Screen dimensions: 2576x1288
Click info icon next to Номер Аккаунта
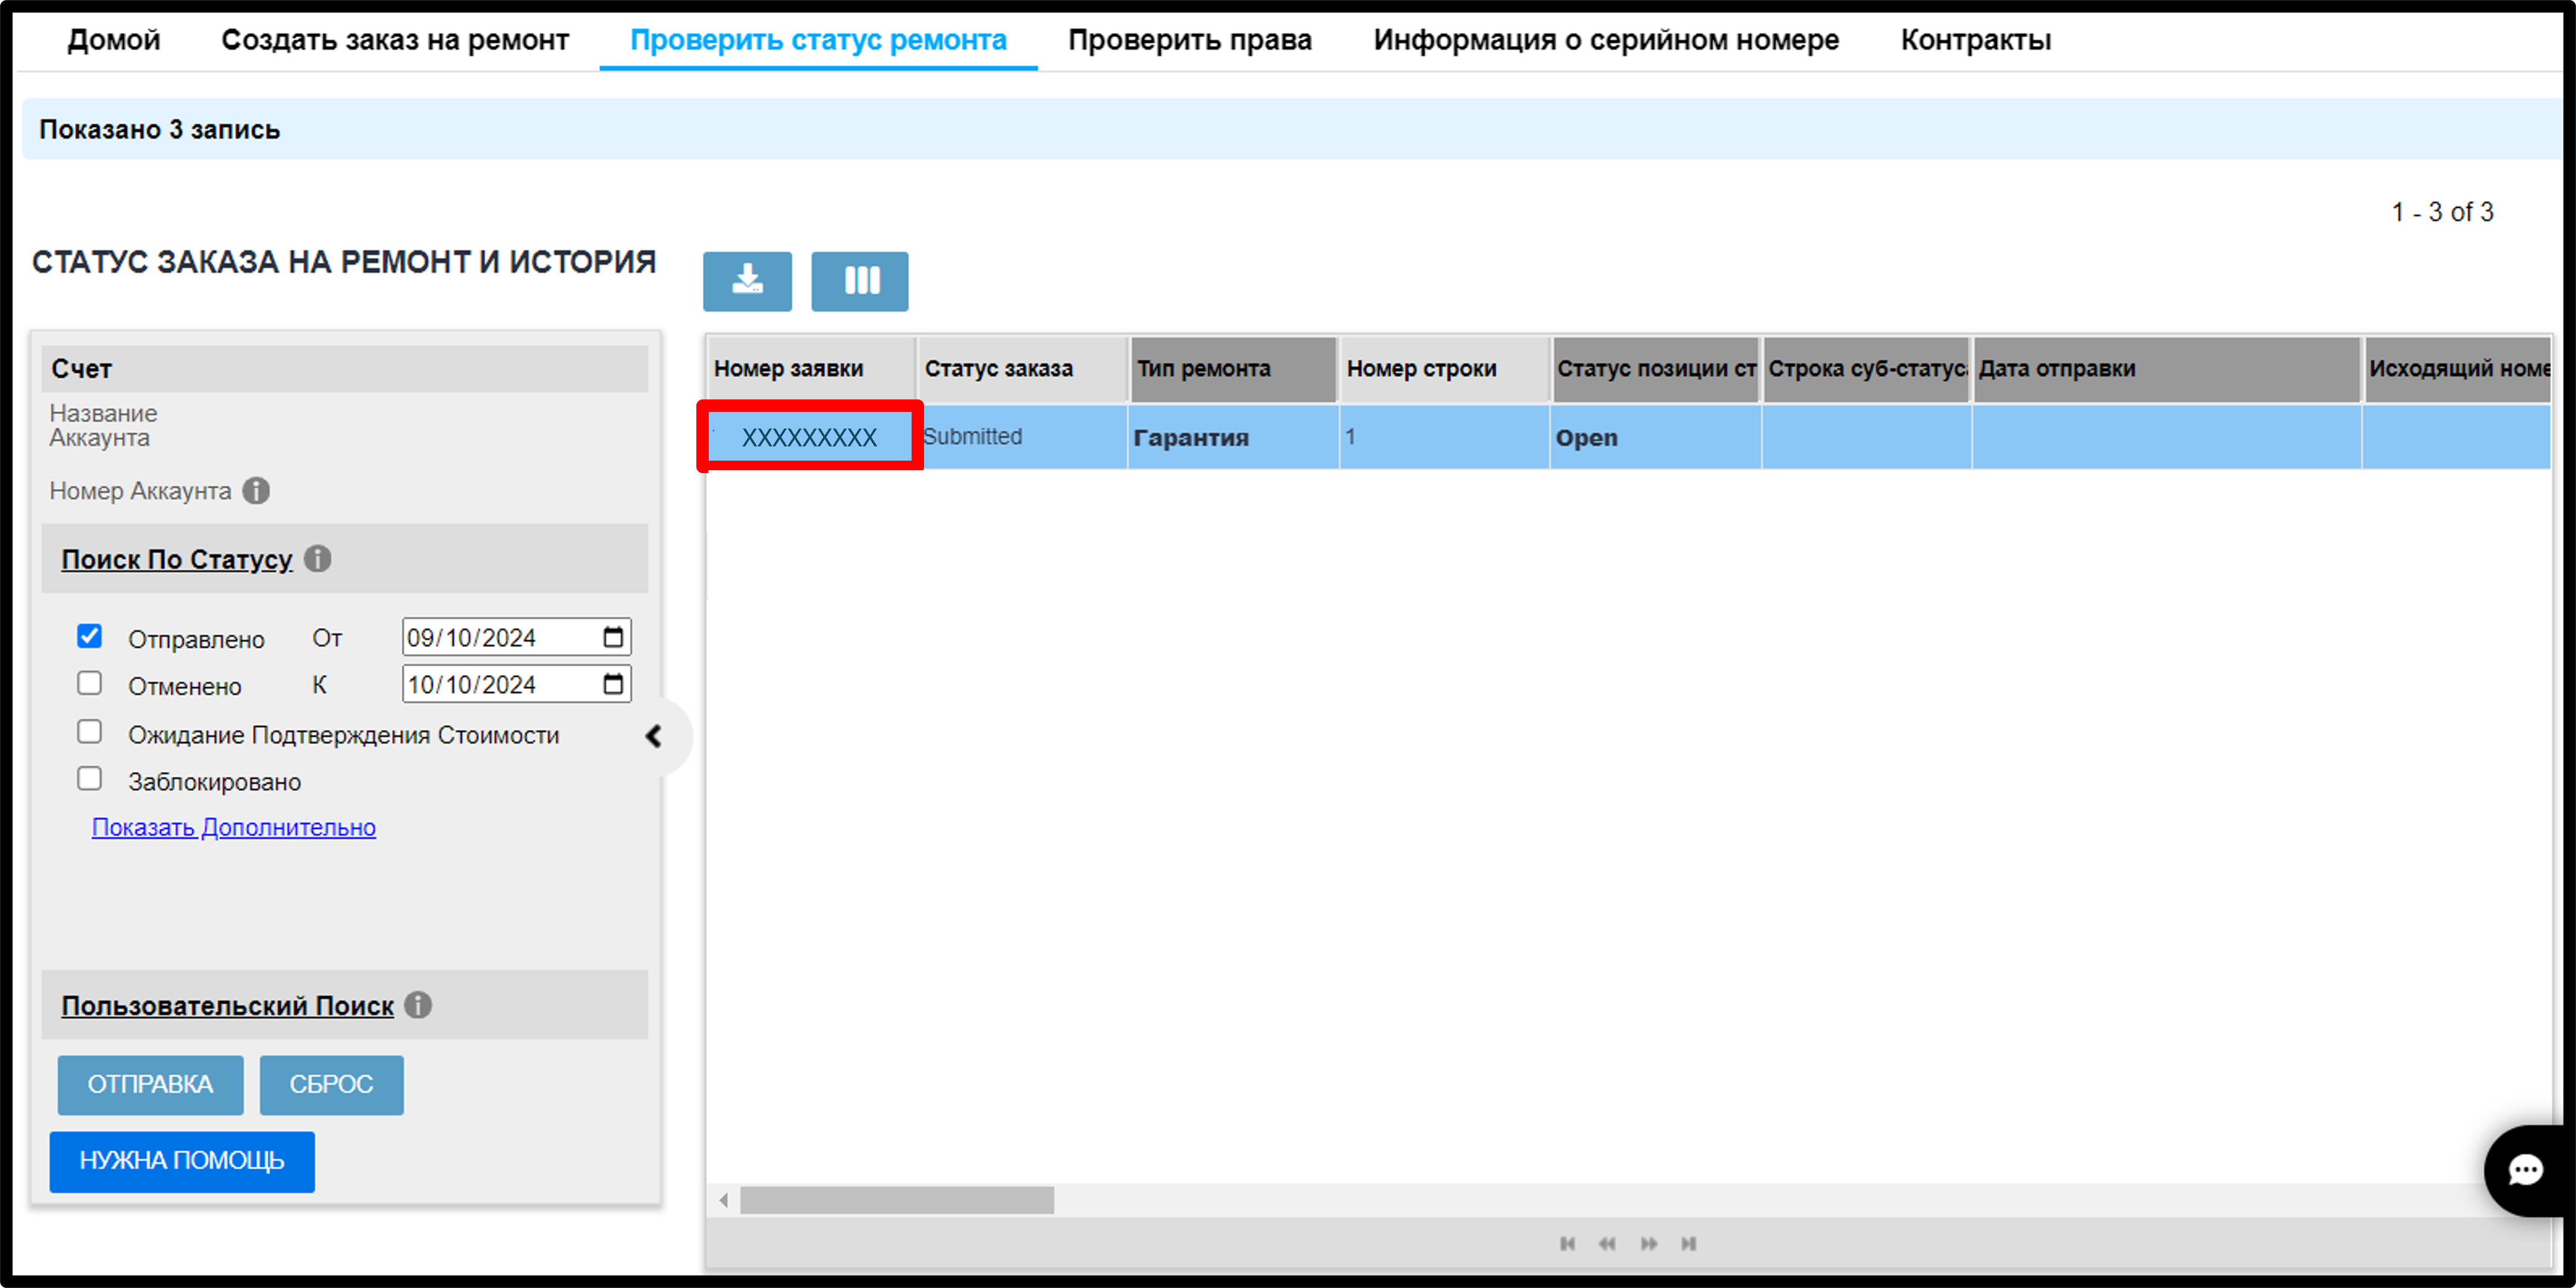(256, 490)
